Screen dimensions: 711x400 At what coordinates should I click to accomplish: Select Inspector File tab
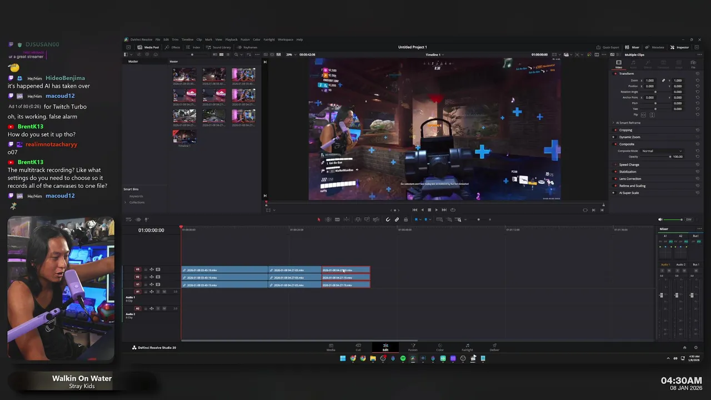tap(693, 64)
